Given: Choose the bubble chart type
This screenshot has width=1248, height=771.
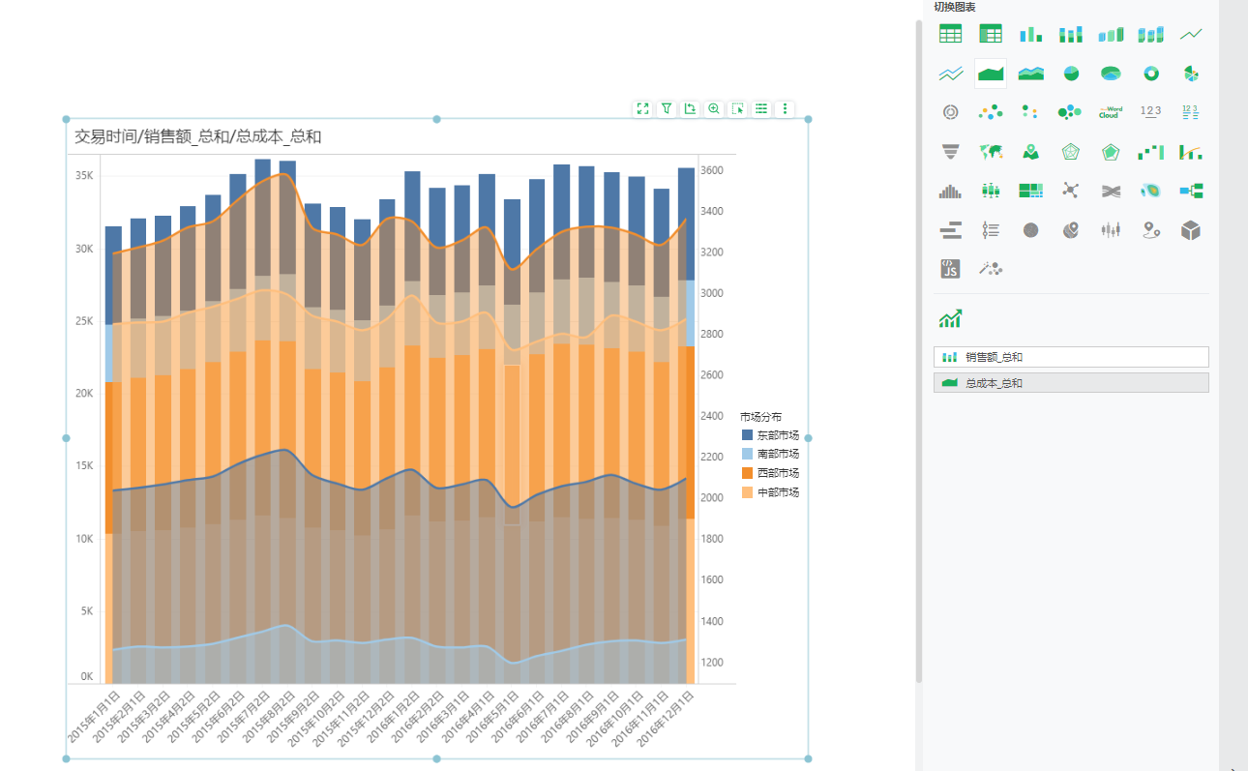Looking at the screenshot, I should 1070,112.
